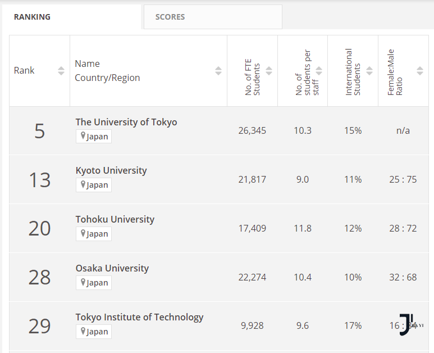Viewport: 434px width, 353px height.
Task: Click Japan tag under Osaka University
Action: tap(94, 283)
